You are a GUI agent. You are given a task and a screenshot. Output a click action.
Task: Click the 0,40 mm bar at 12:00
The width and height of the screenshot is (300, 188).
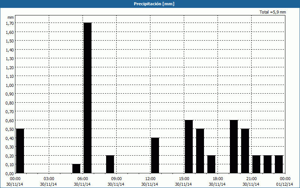coord(155,155)
